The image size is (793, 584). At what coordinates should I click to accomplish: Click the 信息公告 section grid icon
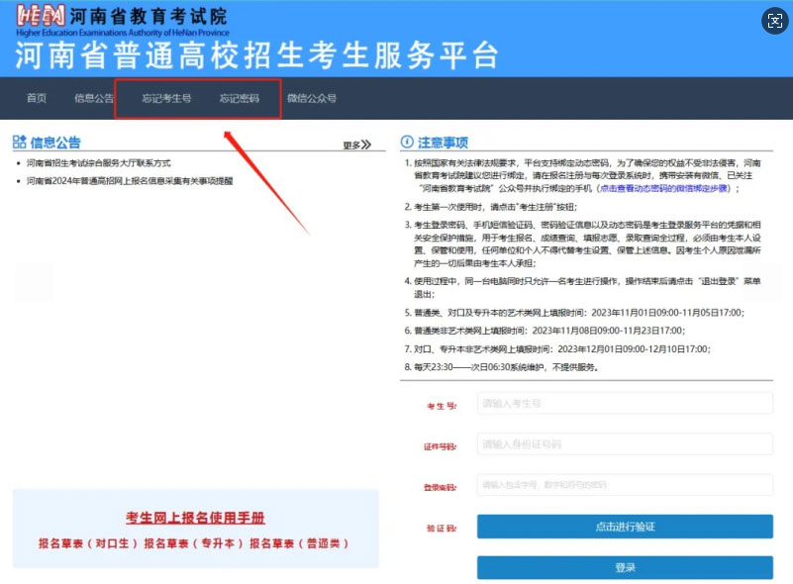click(19, 143)
